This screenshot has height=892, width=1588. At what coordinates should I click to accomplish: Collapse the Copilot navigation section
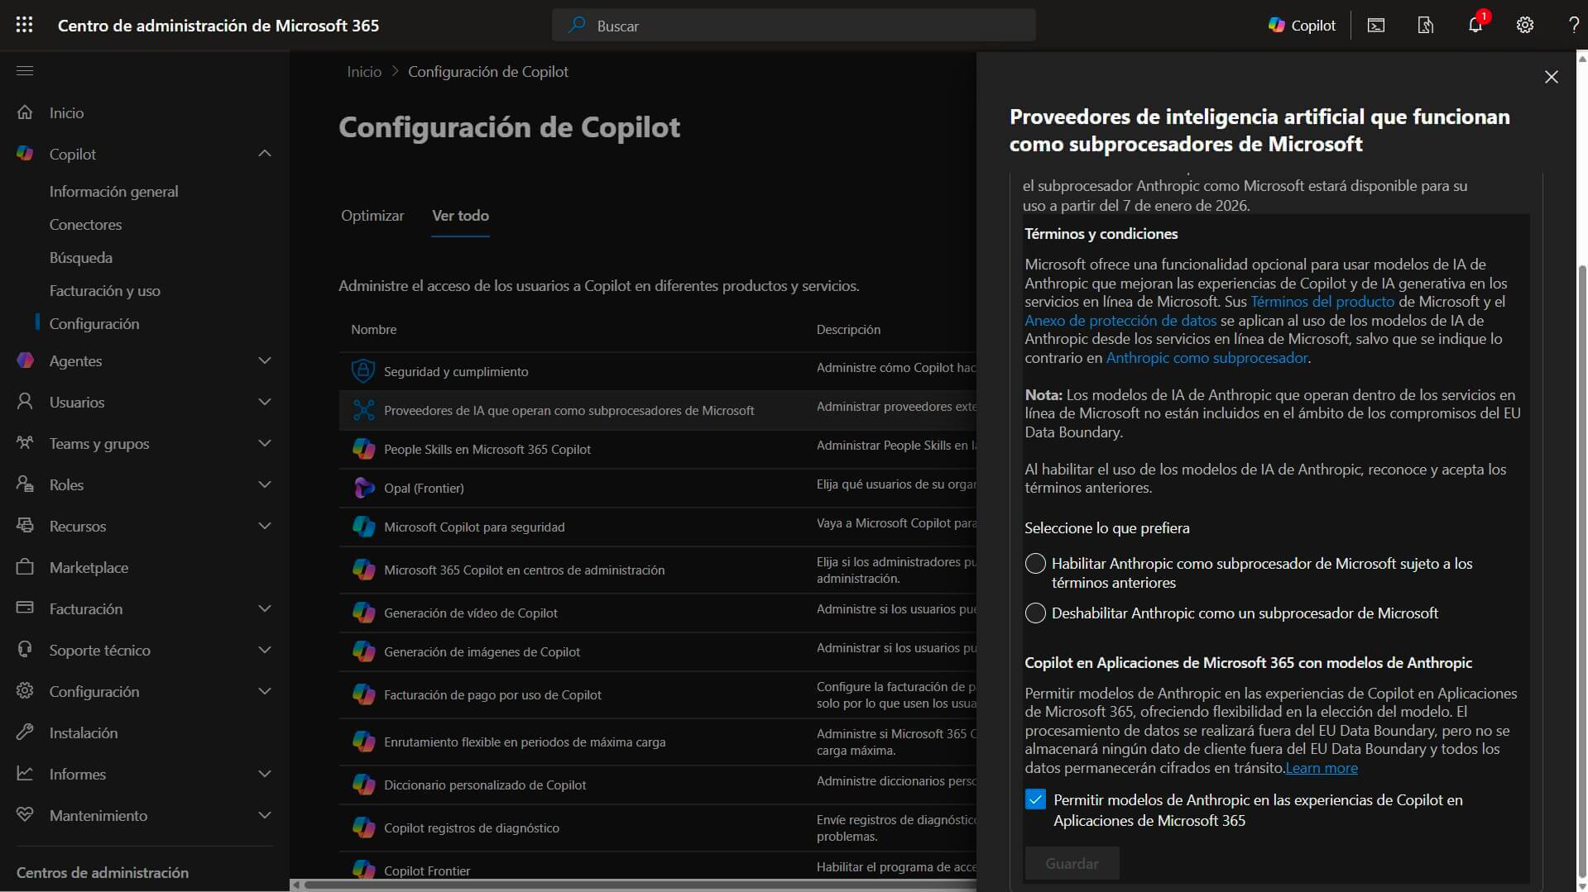[x=264, y=154]
